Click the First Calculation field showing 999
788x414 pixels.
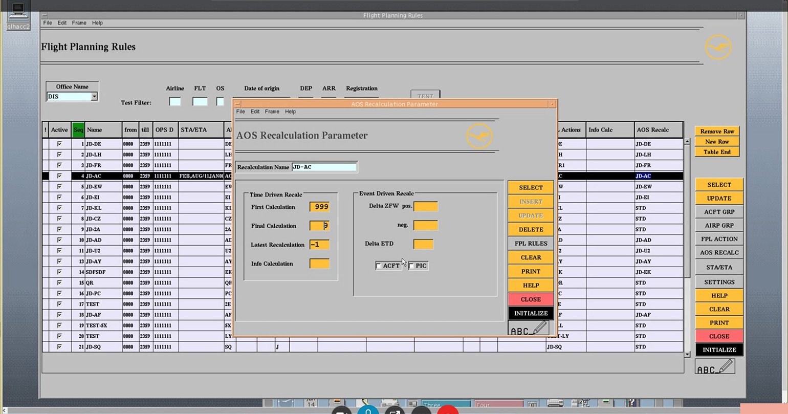pos(320,207)
